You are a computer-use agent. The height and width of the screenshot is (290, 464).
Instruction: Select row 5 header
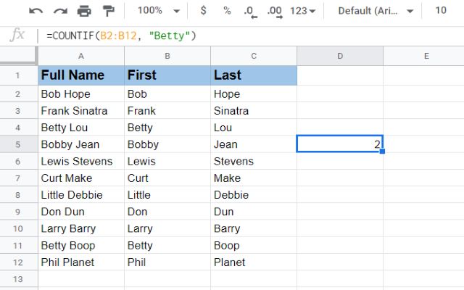click(18, 144)
